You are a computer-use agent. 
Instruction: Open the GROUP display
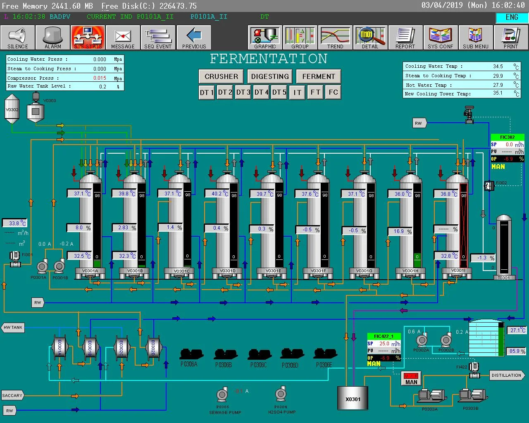(x=300, y=38)
